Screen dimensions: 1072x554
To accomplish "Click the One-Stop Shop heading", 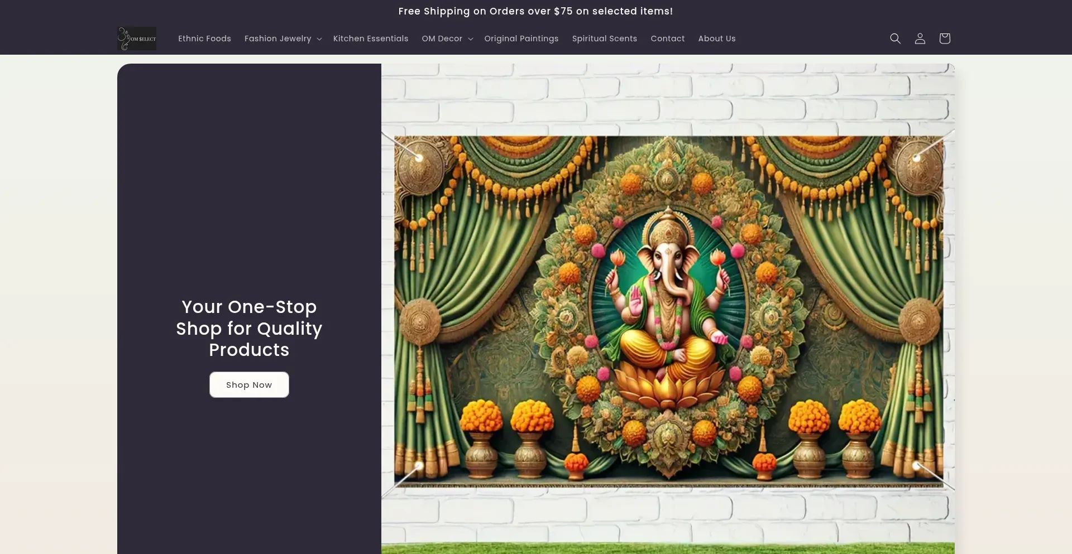I will [249, 328].
